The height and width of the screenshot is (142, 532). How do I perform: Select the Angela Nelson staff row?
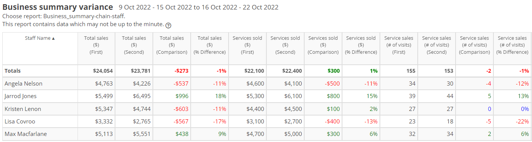click(x=267, y=83)
